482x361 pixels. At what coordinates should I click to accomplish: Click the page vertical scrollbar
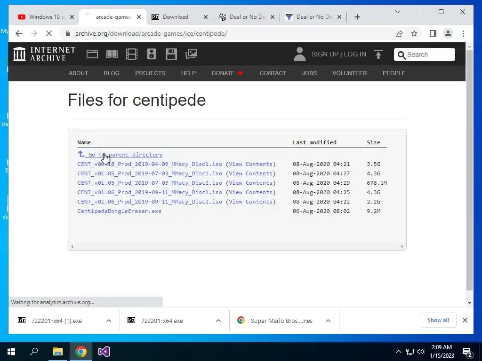tap(469, 170)
